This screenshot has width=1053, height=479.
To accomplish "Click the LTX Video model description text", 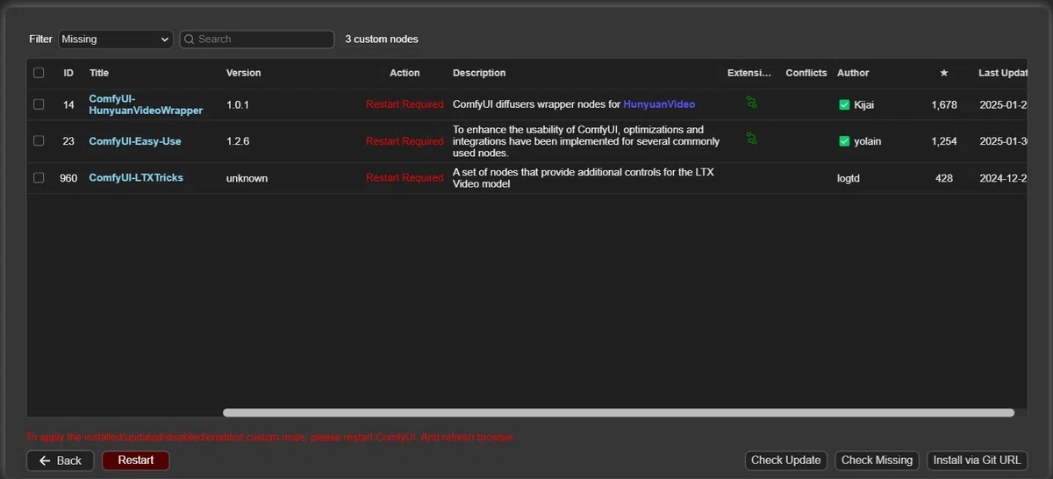I will pos(584,178).
